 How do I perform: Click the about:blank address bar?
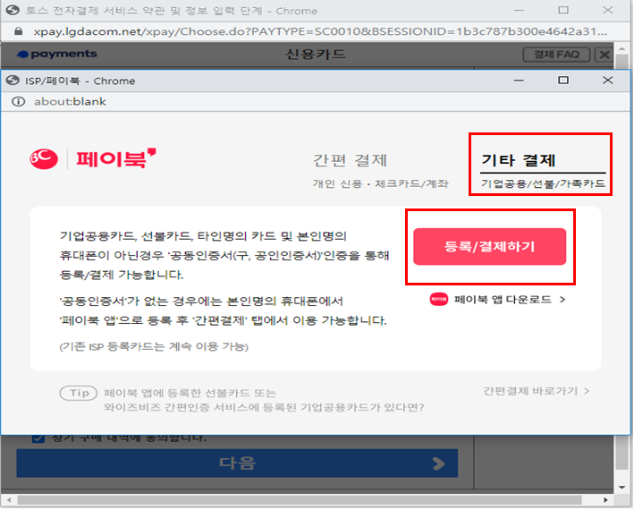(x=316, y=101)
